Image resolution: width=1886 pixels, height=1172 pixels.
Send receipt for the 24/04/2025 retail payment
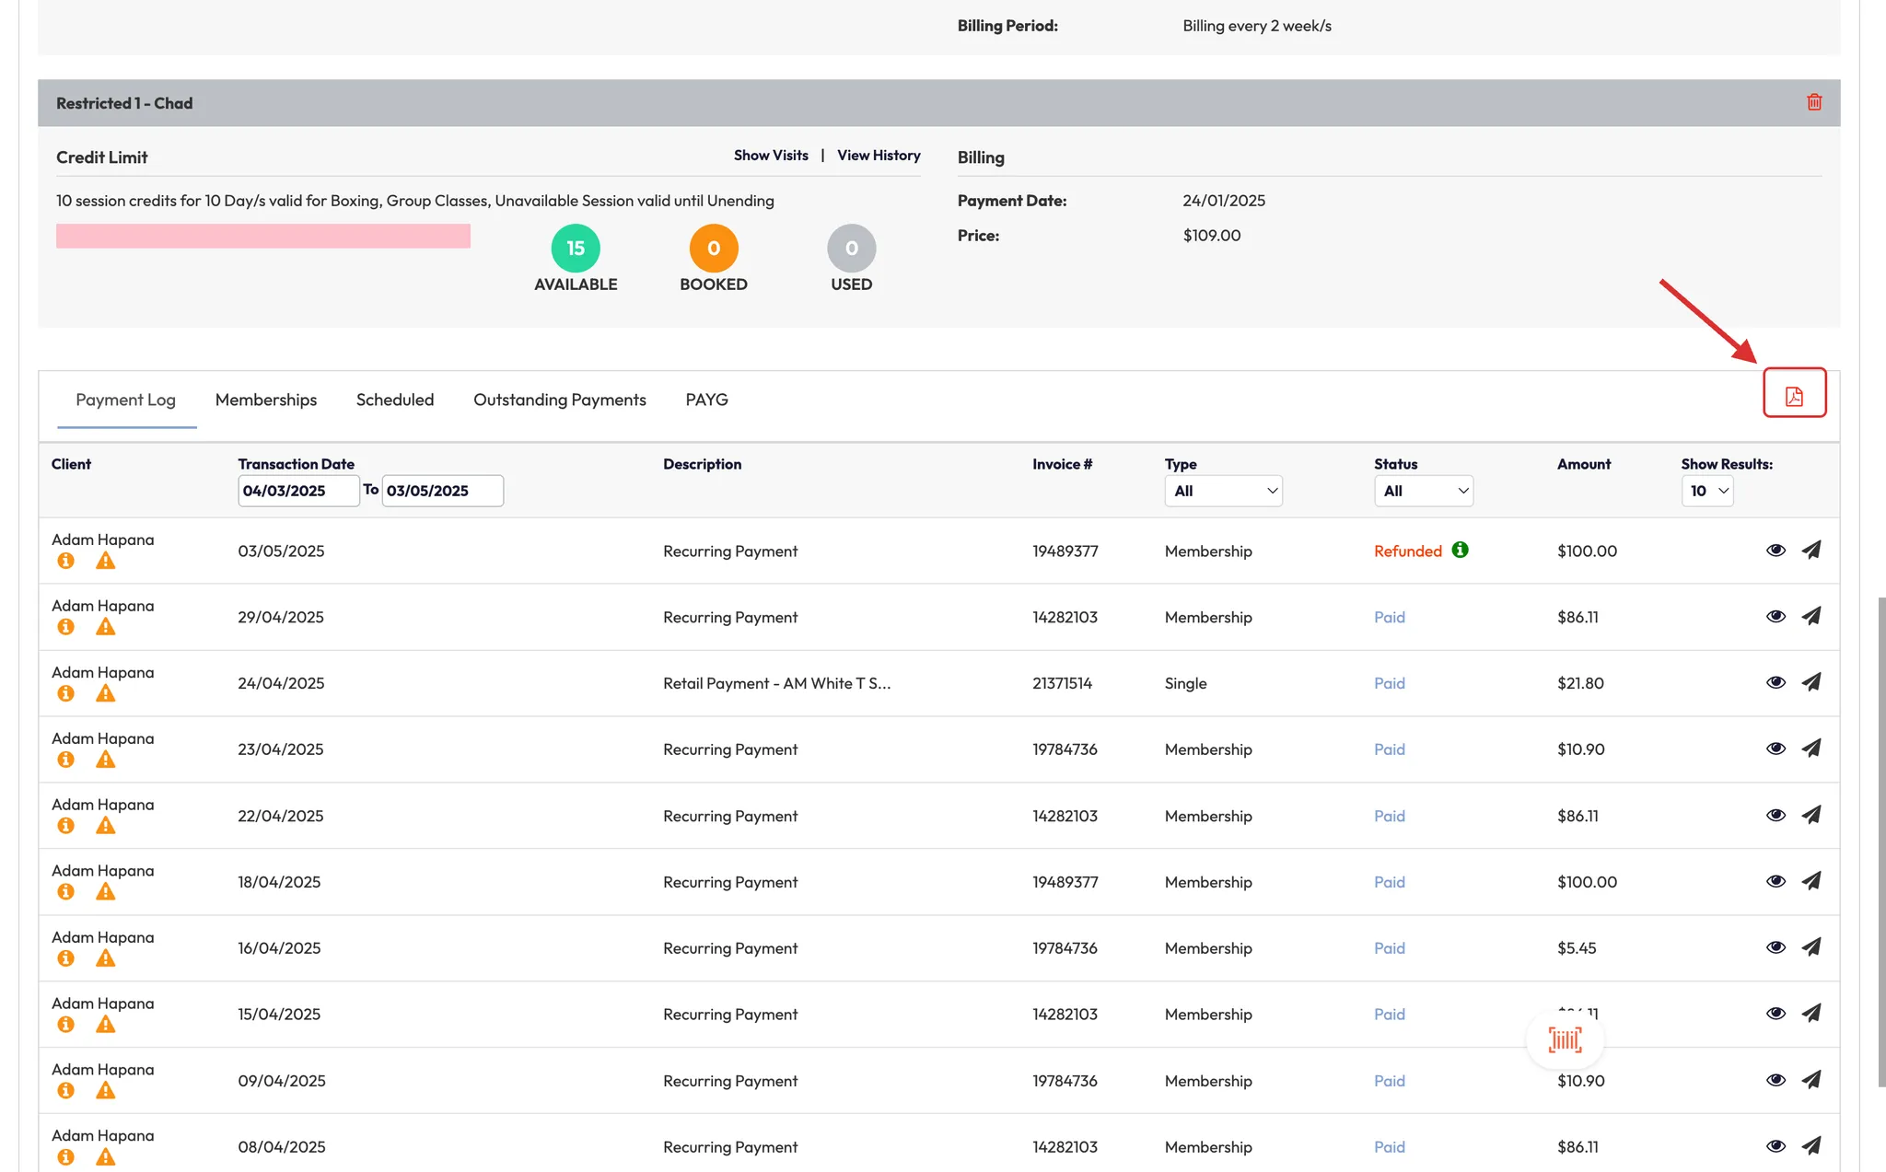coord(1811,682)
